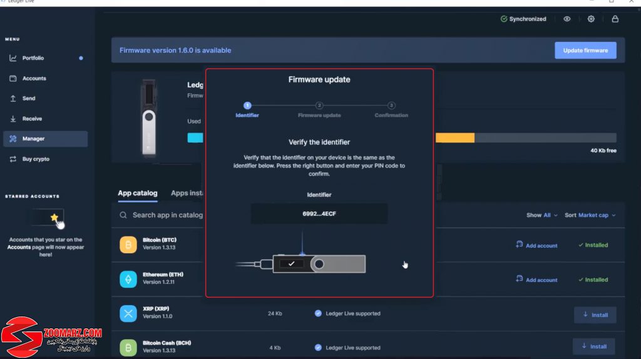This screenshot has height=359, width=641.
Task: Click the Bitcoin Cash (BCH) app icon
Action: coord(128,348)
